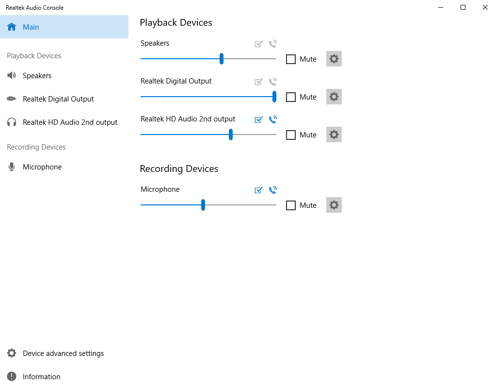This screenshot has height=387, width=495.
Task: Click the Microphone device icon in sidebar
Action: 11,167
